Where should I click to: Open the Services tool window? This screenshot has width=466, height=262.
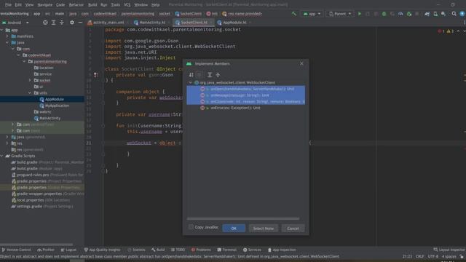tap(252, 250)
